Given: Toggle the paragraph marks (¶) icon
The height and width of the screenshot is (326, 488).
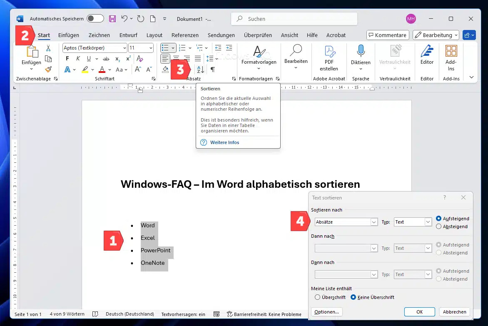Looking at the screenshot, I should point(213,70).
